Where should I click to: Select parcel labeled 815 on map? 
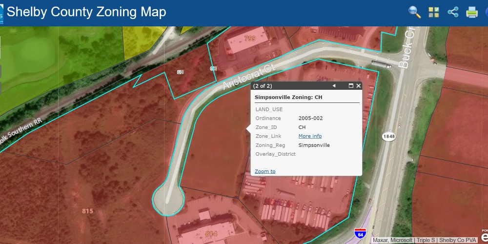click(87, 211)
